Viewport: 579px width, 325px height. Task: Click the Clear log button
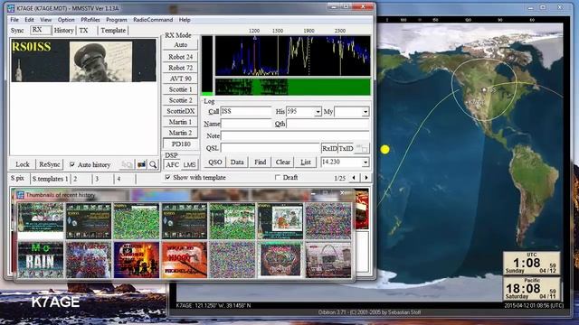[x=283, y=162]
